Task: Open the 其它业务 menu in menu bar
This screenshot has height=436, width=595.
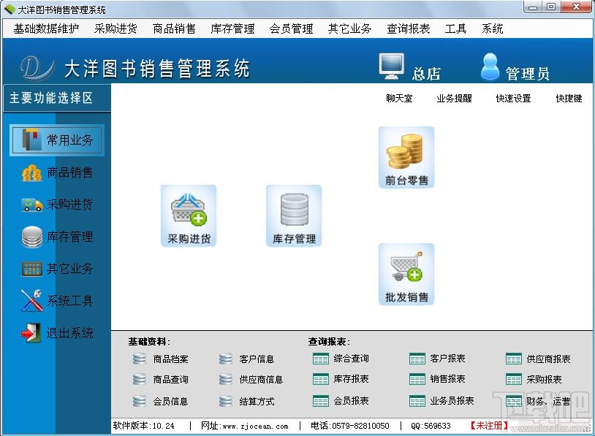Action: click(x=350, y=28)
